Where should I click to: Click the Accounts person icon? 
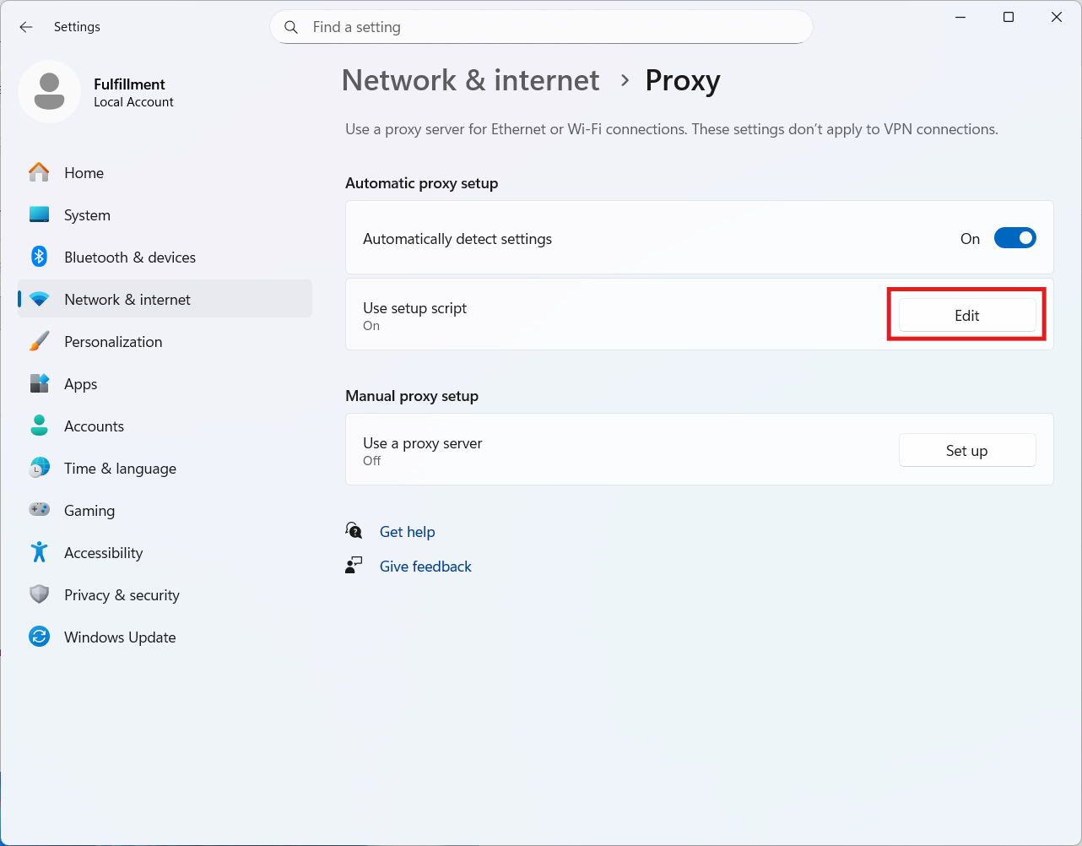point(39,426)
